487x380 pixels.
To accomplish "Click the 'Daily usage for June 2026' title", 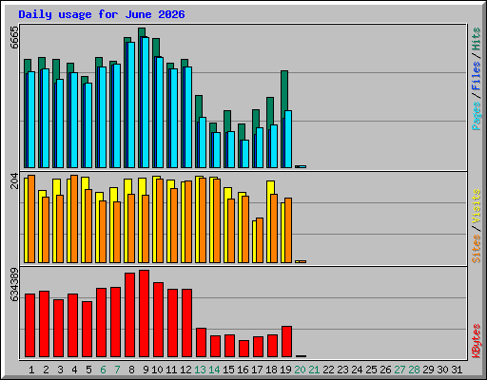I will coord(102,14).
